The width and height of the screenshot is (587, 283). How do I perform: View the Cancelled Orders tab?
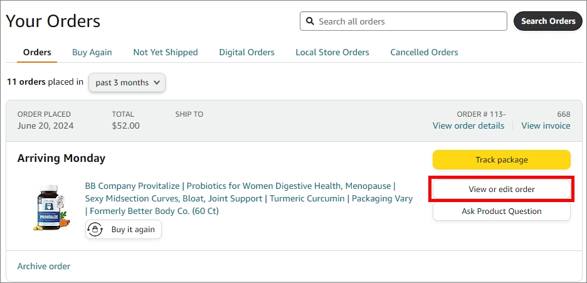pyautogui.click(x=424, y=52)
